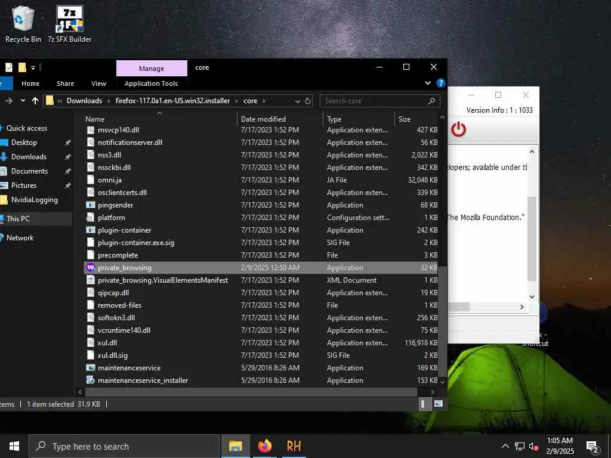This screenshot has width=611, height=458.
Task: Expand chevron after Downloads breadcrumb
Action: click(x=109, y=101)
